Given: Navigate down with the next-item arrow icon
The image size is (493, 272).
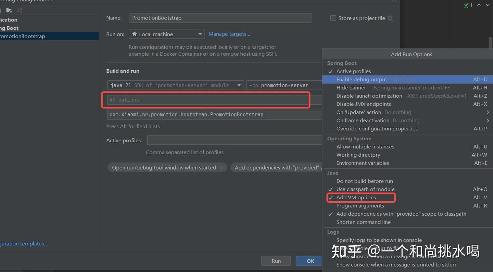Looking at the screenshot, I should [x=488, y=5].
